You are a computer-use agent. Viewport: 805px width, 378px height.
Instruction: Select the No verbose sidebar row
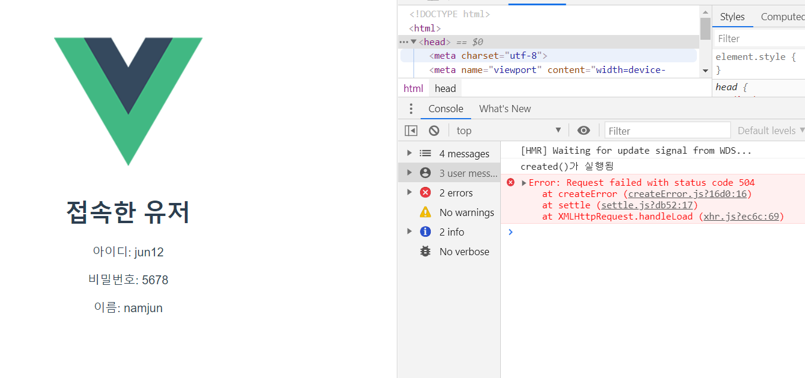click(449, 251)
